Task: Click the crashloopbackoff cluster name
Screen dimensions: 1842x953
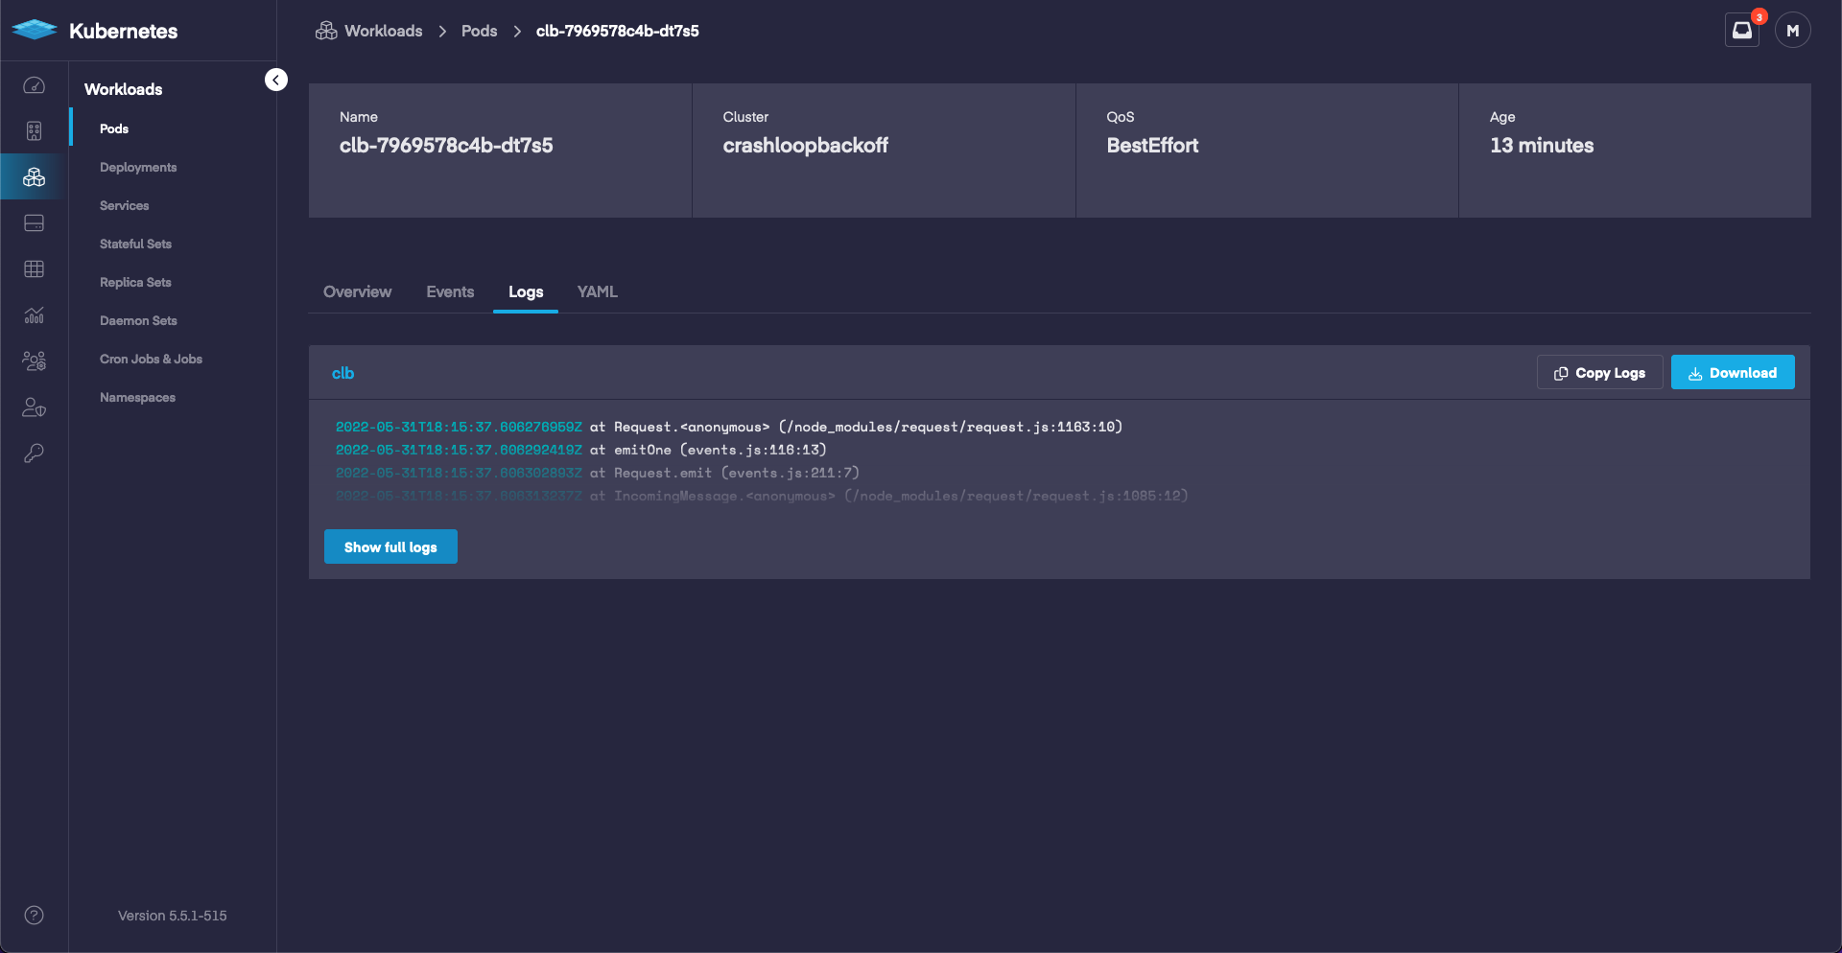Action: pyautogui.click(x=805, y=145)
